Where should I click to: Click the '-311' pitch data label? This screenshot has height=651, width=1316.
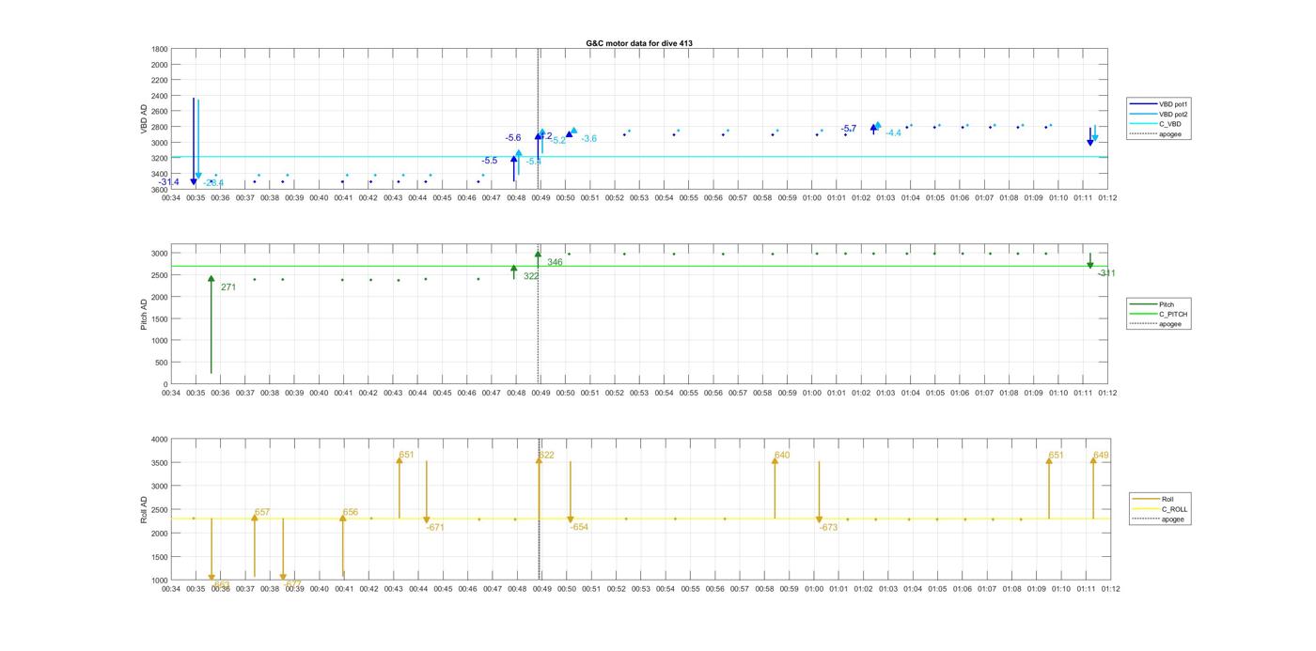(1106, 273)
